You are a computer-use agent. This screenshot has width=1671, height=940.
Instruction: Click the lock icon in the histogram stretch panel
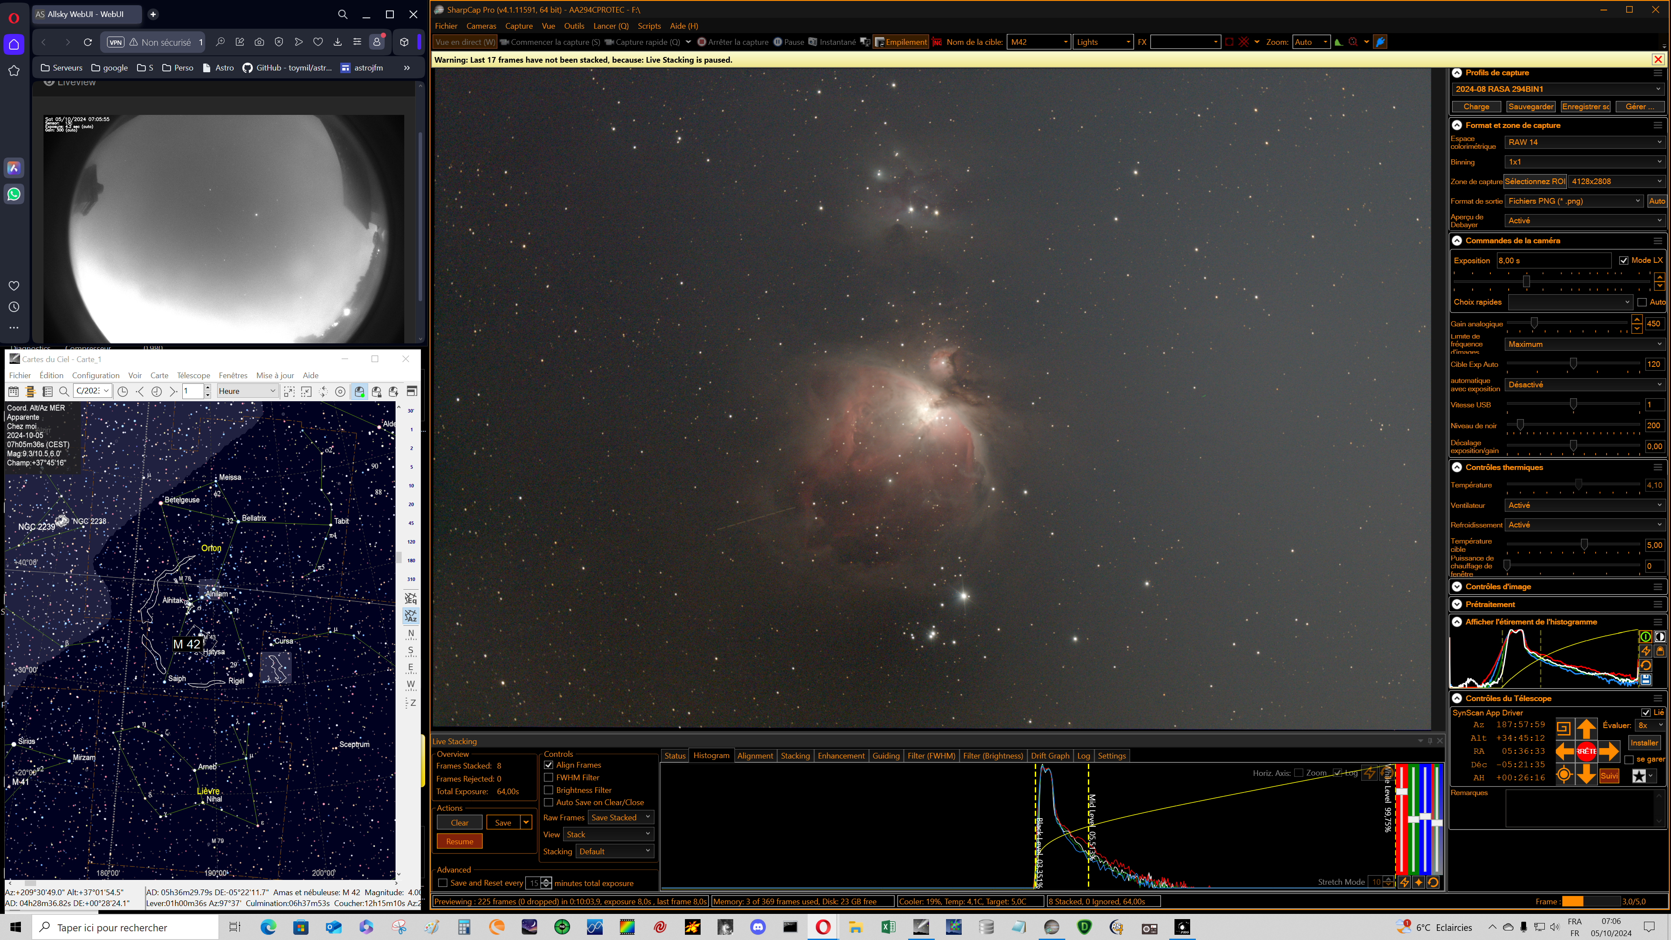[x=1660, y=651]
